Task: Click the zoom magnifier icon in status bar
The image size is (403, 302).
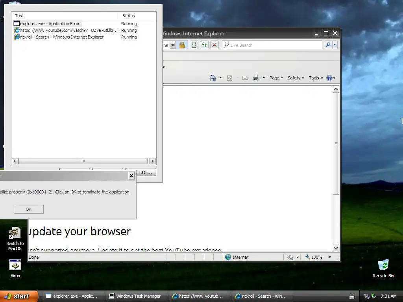Action: 307,257
